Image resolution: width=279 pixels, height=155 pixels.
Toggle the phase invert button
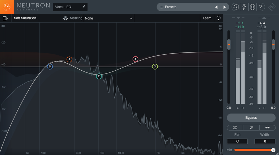[x=251, y=128]
